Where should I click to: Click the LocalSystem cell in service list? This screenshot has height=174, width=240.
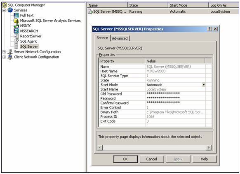tap(220, 12)
